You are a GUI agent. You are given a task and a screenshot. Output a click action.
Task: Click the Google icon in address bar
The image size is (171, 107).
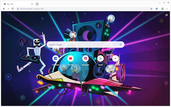[18, 9]
